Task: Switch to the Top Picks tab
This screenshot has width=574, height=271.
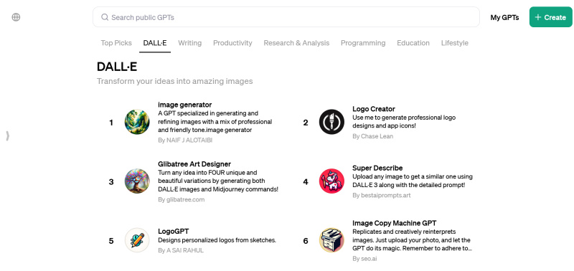Action: pos(116,43)
